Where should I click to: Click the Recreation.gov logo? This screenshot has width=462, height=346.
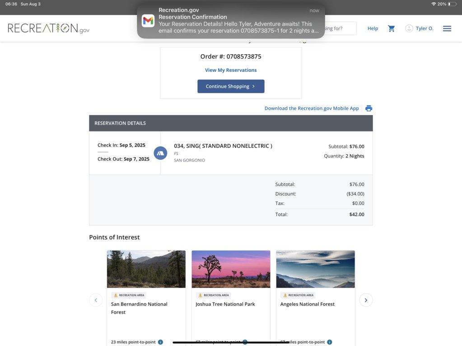[49, 28]
